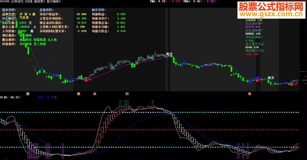The image size is (307, 160).
Task: Click the '现金流动负债比:' label
Action: coord(51,23)
